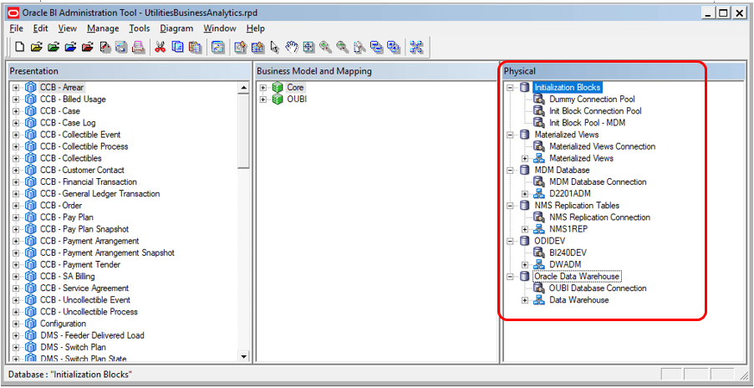
Task: Select CCB - Customer Contact row
Action: pos(82,171)
